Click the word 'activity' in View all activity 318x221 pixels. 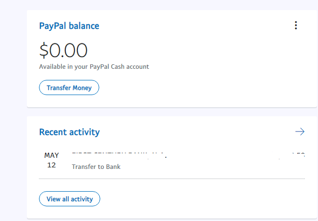pos(82,199)
